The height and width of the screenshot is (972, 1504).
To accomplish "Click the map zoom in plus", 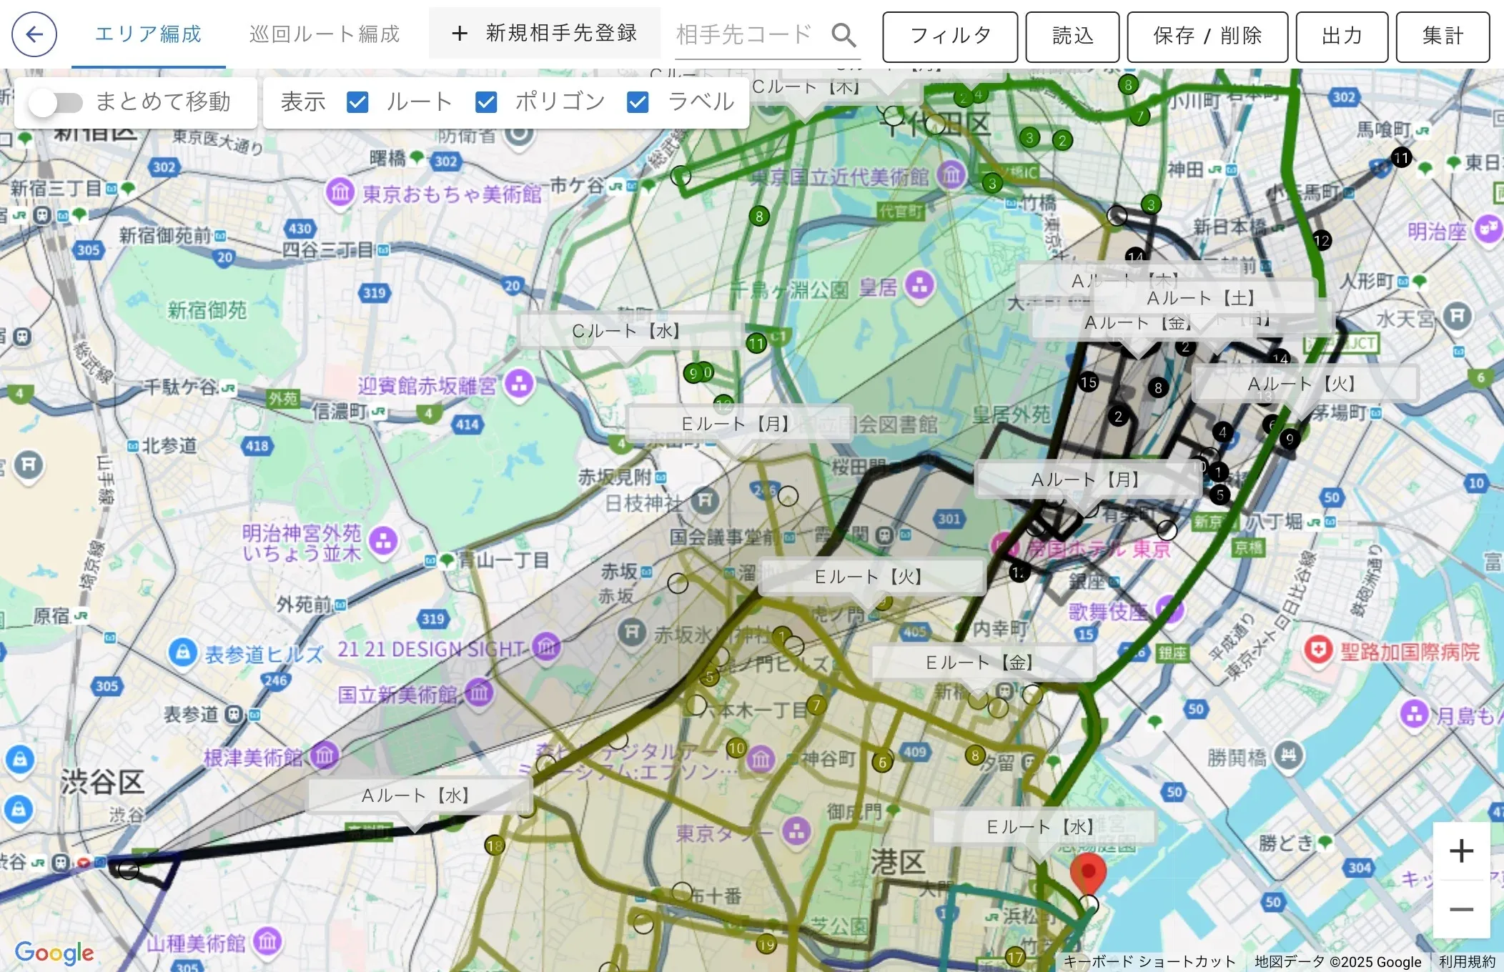I will (1461, 850).
